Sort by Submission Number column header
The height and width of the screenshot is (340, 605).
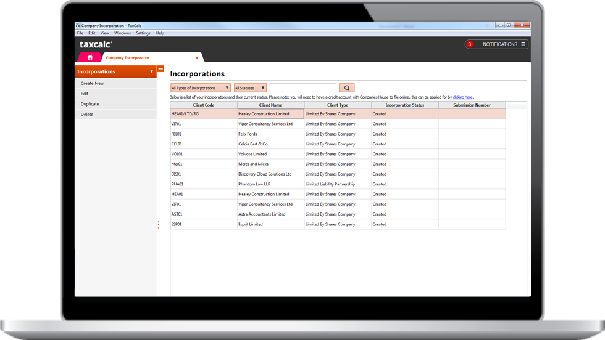coord(472,105)
